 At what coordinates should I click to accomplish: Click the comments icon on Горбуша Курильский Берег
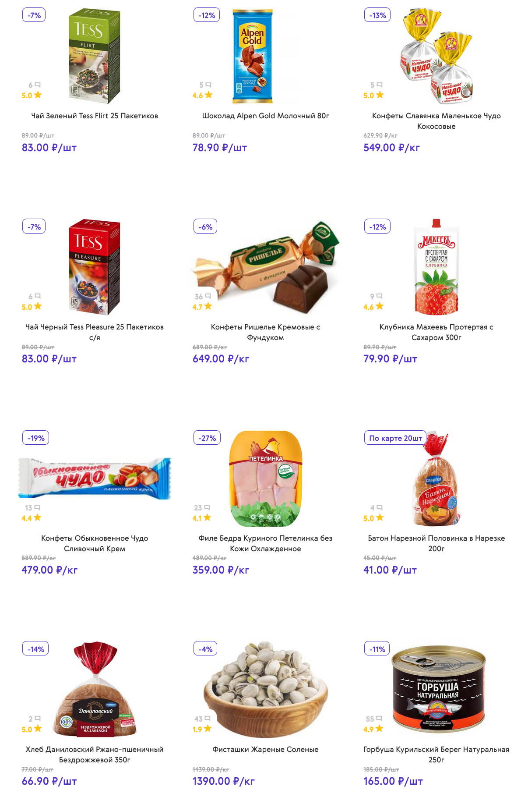[379, 719]
